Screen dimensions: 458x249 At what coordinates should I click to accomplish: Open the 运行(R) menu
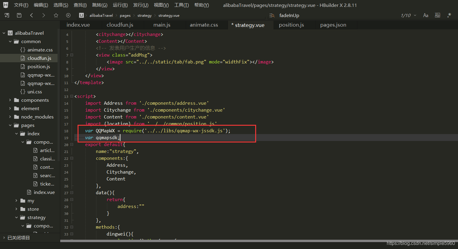[x=120, y=5]
